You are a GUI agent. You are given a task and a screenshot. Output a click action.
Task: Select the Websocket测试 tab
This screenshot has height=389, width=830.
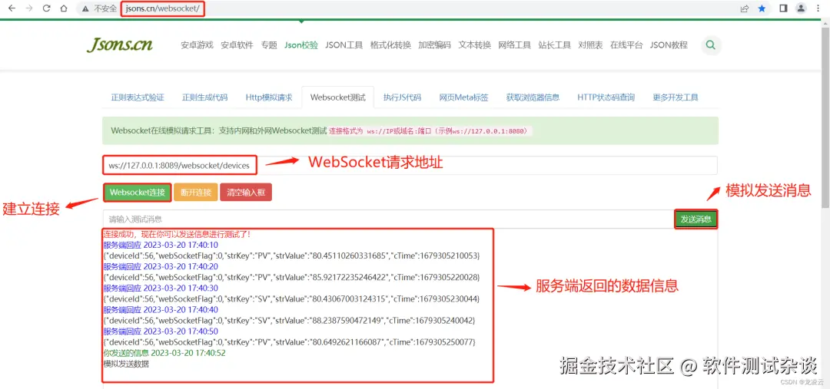(x=337, y=97)
